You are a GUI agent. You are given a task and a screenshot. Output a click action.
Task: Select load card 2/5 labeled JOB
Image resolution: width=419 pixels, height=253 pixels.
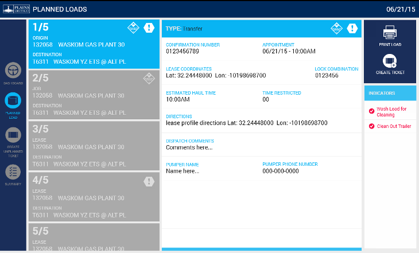[94, 95]
